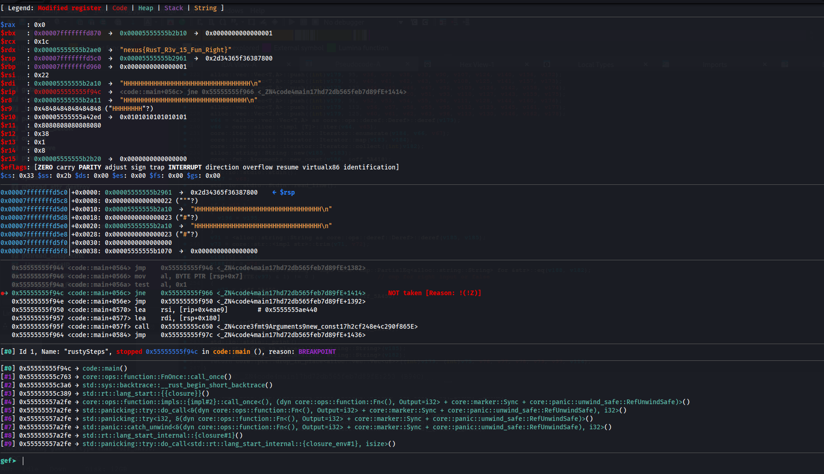Click the jmp instruction at 0x55555555f94e
Viewport: 824px width, 474px height.
click(189, 301)
